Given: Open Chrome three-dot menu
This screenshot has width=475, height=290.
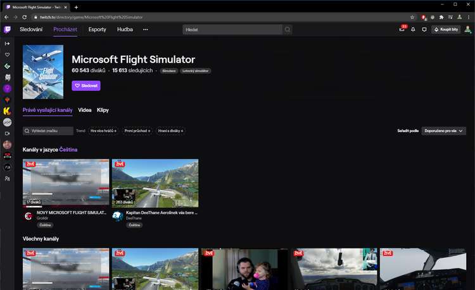Looking at the screenshot, I should [x=469, y=17].
